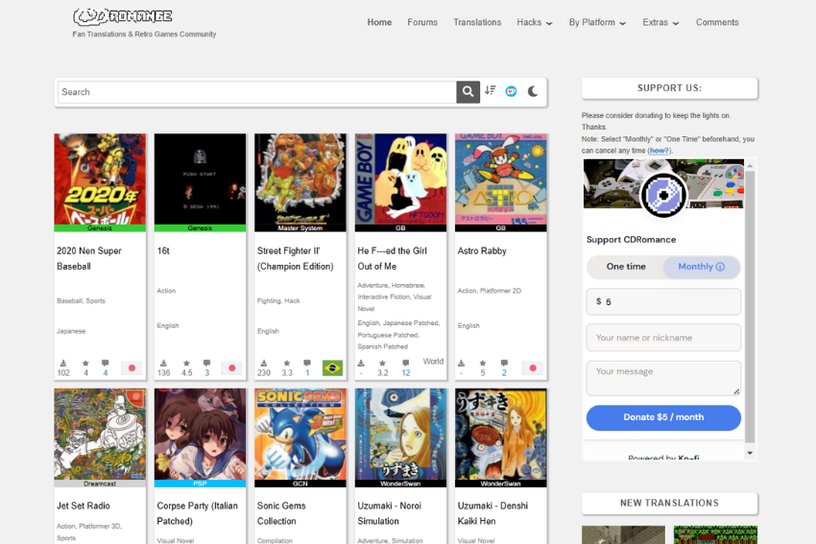Open Uzumaki - Denshi Kaiki Hen title link

pos(492,513)
